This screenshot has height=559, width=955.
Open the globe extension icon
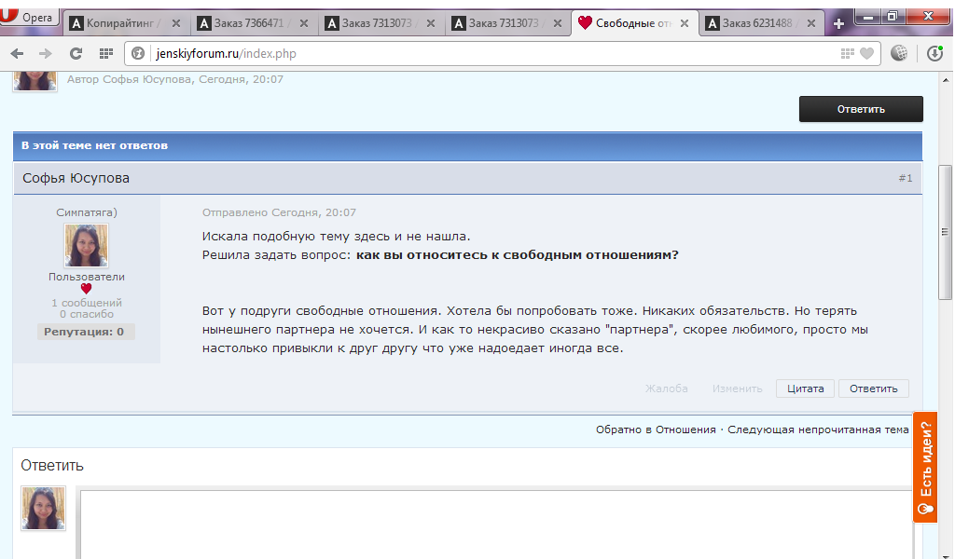tap(899, 53)
